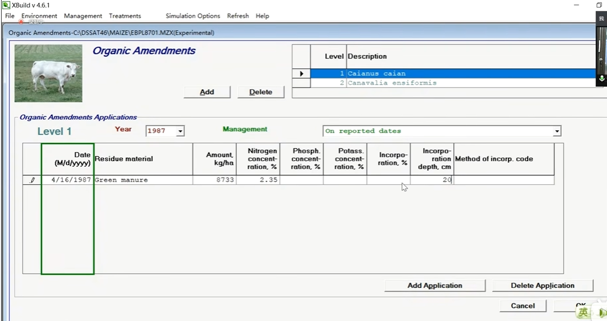Select the row arrow indicator for level 1
This screenshot has height=321, width=607.
coord(301,73)
